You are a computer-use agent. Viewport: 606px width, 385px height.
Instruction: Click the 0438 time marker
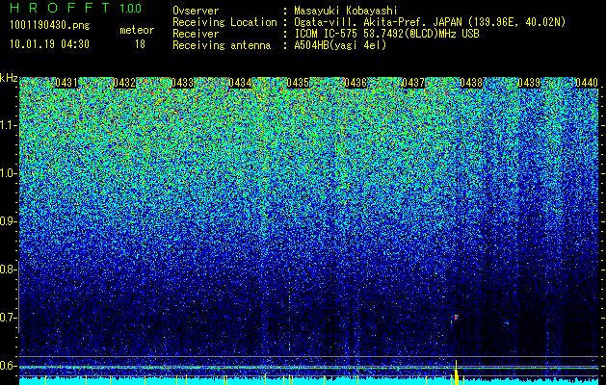point(471,83)
